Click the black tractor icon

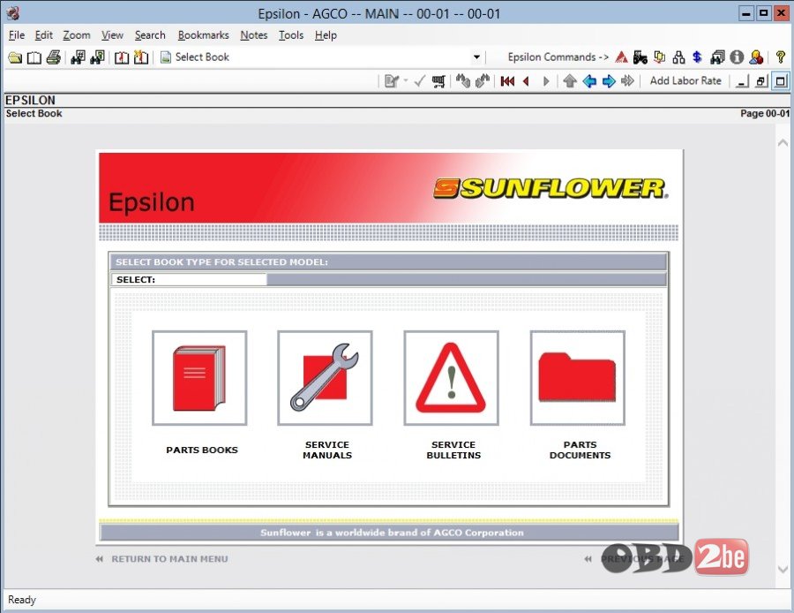(640, 57)
